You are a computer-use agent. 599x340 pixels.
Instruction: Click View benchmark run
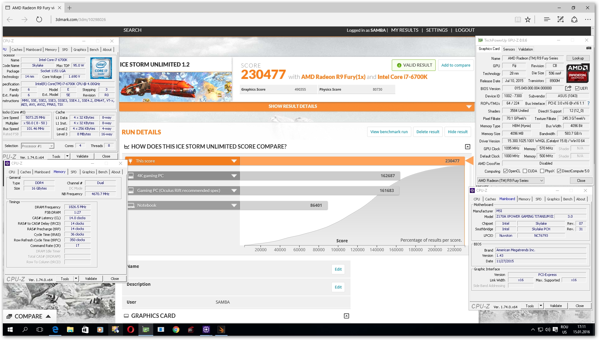point(389,132)
